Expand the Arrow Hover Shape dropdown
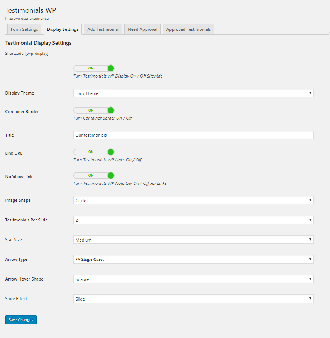This screenshot has height=338, width=330. tap(193, 279)
